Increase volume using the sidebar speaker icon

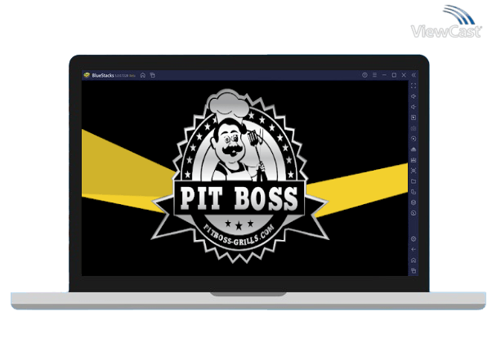[414, 96]
